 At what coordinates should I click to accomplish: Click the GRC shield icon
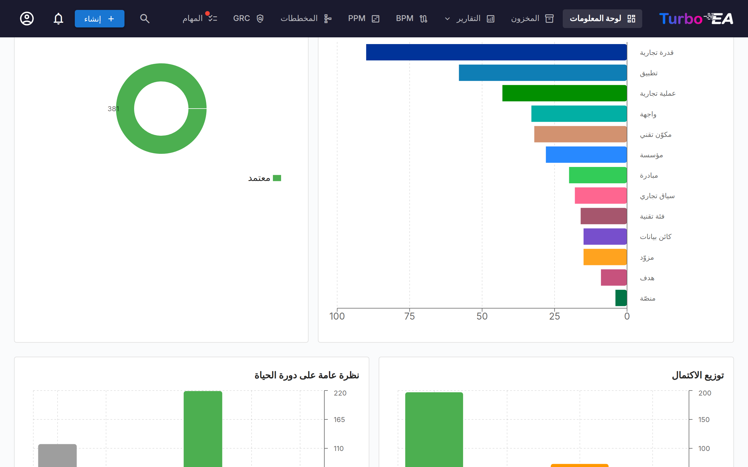[260, 18]
